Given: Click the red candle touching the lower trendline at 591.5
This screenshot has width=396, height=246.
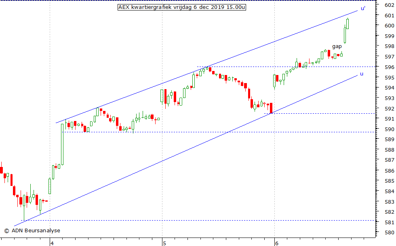Looking at the screenshot, I should coord(271,108).
